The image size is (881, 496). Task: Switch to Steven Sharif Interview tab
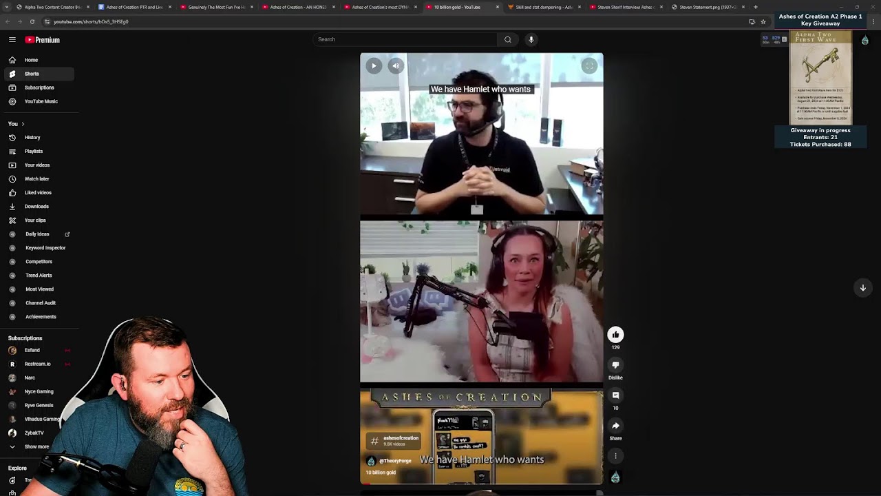(x=626, y=7)
